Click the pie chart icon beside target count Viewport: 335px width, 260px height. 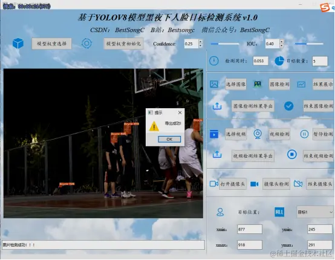click(279, 61)
